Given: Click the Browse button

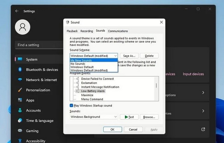Looking at the screenshot, I should [x=149, y=117].
